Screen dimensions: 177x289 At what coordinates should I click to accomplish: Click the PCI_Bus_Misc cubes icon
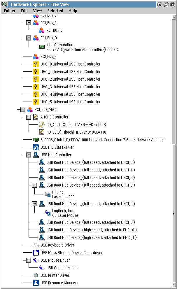(30, 109)
